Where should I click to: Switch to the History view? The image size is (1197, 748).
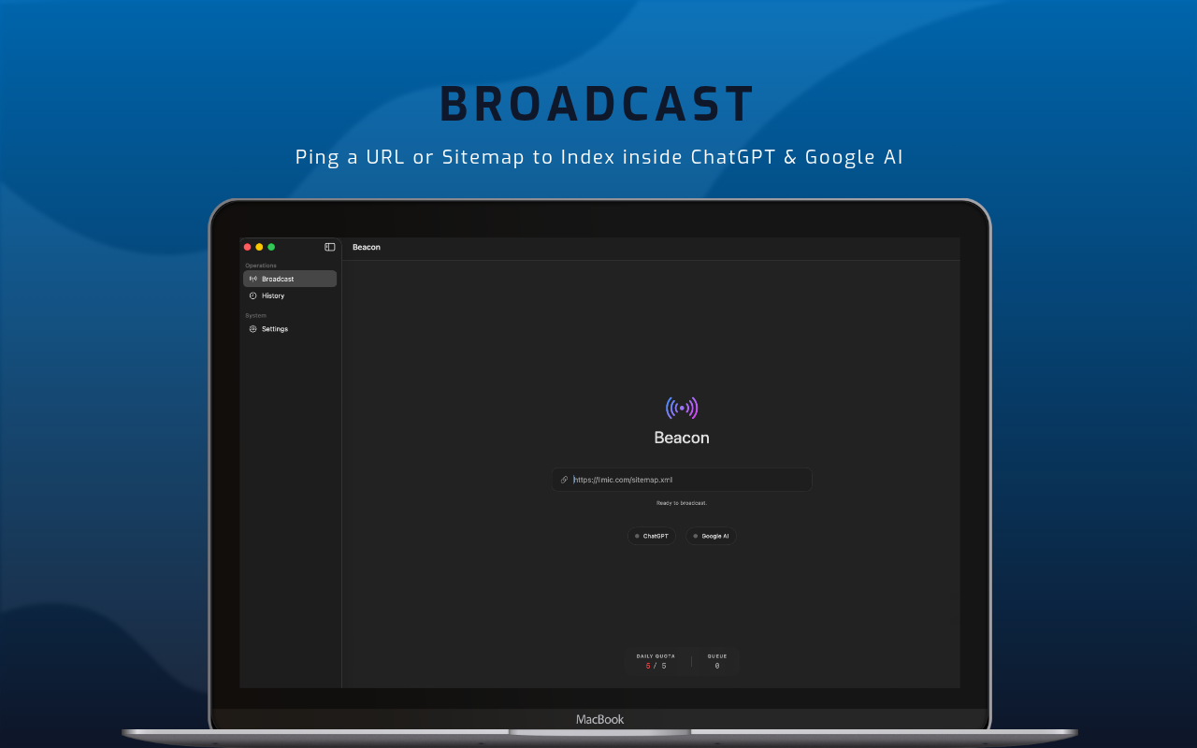pyautogui.click(x=271, y=295)
